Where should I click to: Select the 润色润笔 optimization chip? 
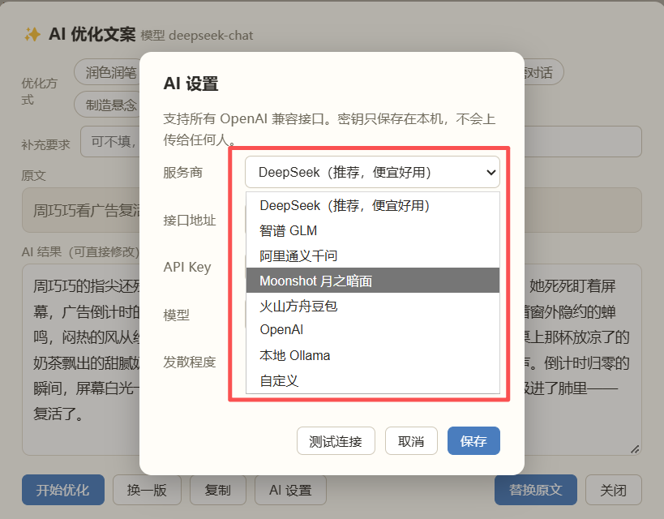pos(108,72)
